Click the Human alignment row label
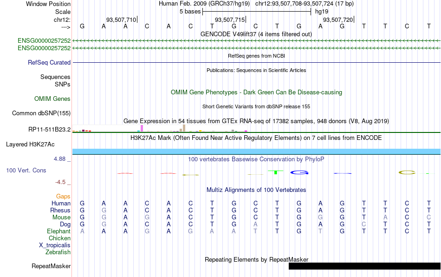Image resolution: width=441 pixels, height=277 pixels. tap(61, 203)
